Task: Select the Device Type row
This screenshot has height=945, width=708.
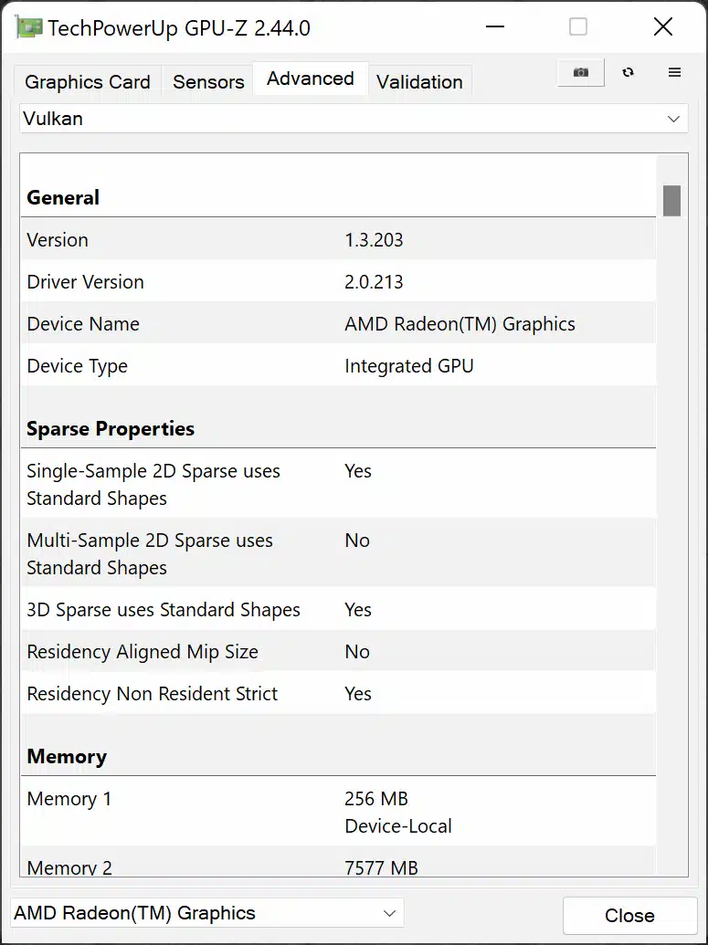Action: [338, 366]
